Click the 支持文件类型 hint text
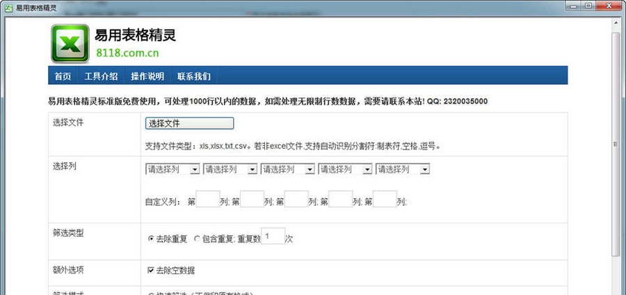This screenshot has width=626, height=295. [295, 146]
